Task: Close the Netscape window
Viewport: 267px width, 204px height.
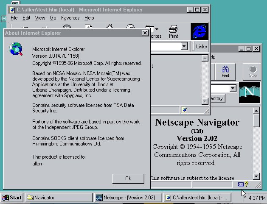Action: (256, 49)
